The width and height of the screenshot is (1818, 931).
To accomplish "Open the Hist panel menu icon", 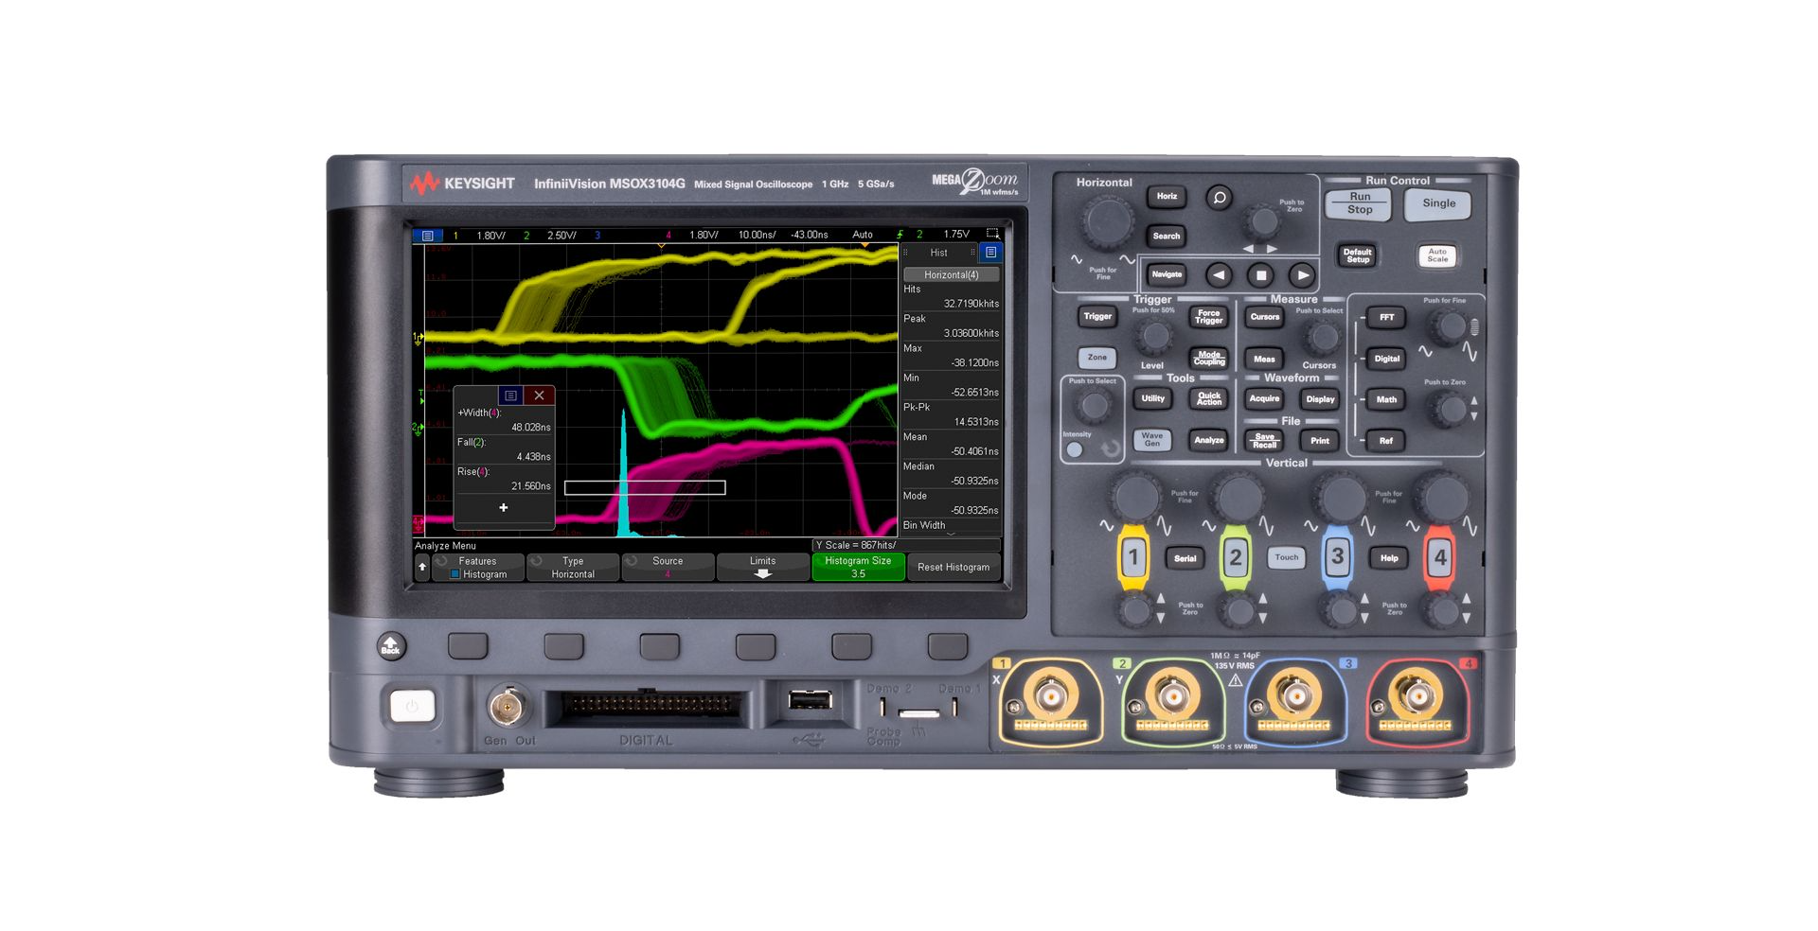I will click(990, 252).
